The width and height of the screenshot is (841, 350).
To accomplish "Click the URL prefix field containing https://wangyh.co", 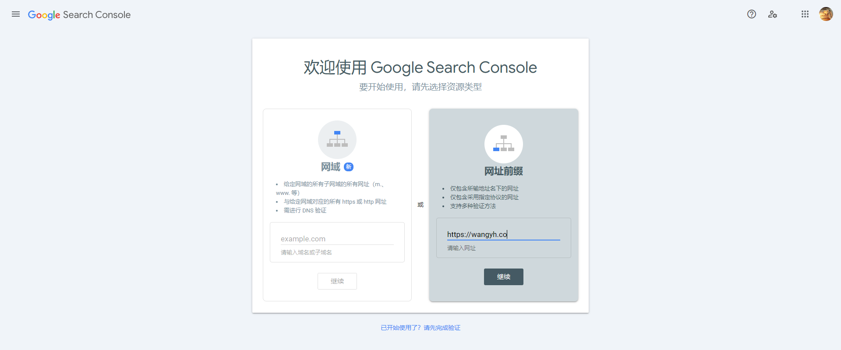I will 504,234.
